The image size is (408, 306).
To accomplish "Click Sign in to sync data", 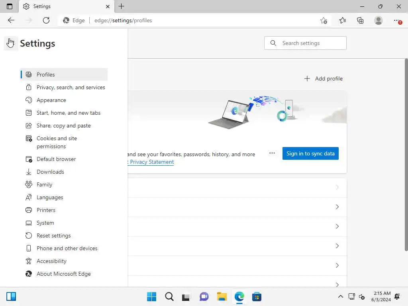I will (310, 153).
